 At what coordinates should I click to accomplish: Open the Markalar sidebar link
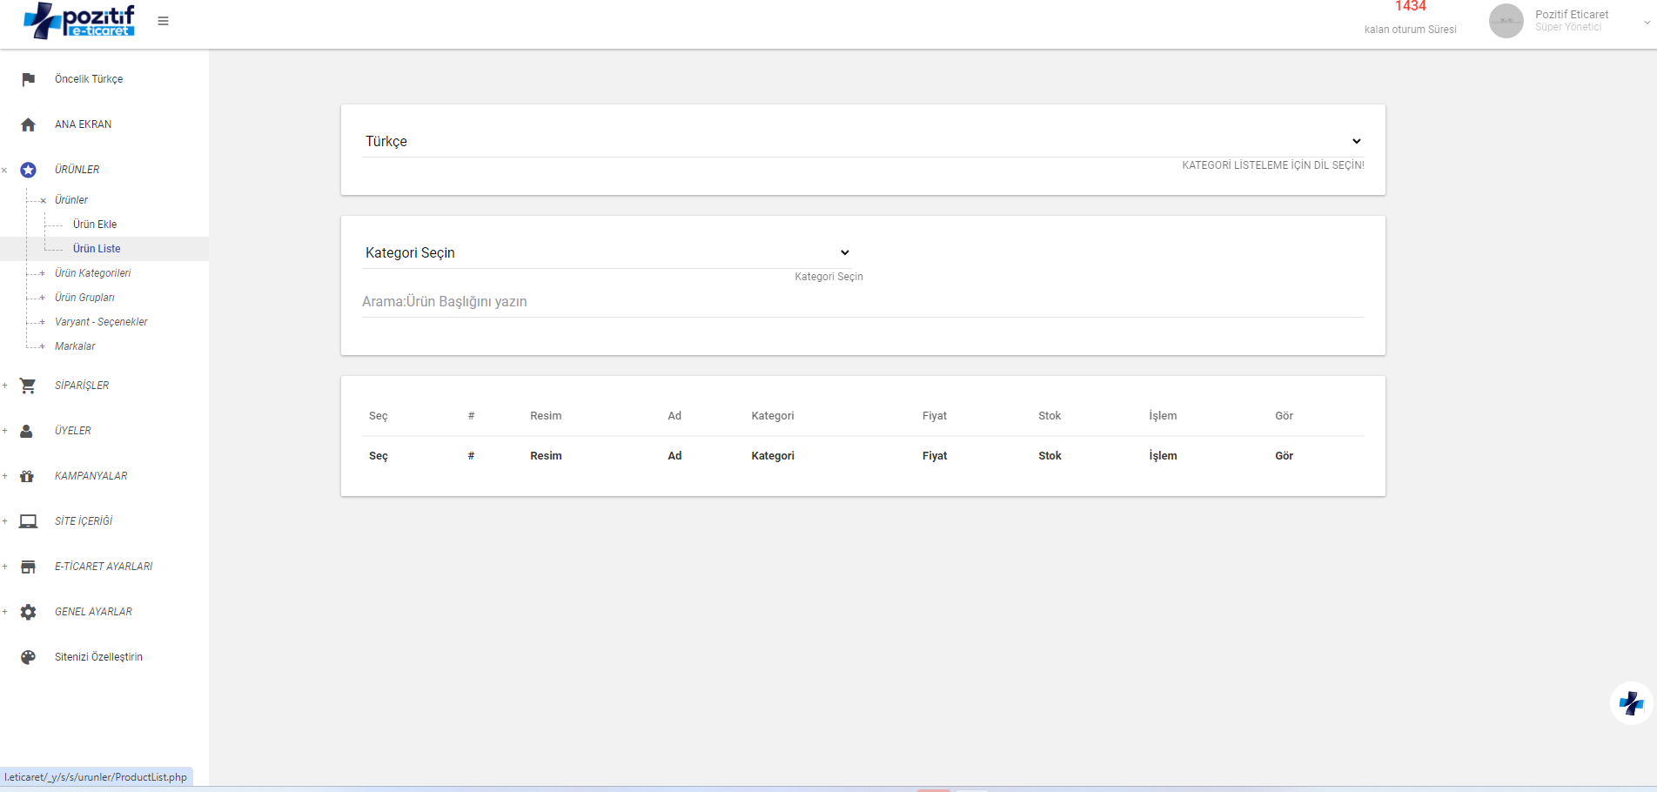(75, 346)
